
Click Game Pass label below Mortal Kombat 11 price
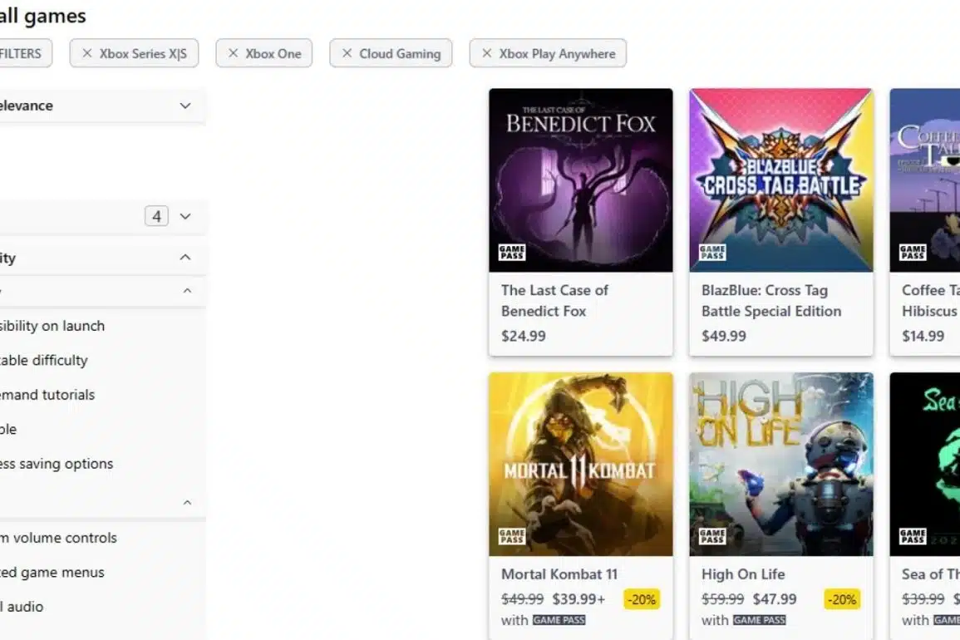(559, 620)
